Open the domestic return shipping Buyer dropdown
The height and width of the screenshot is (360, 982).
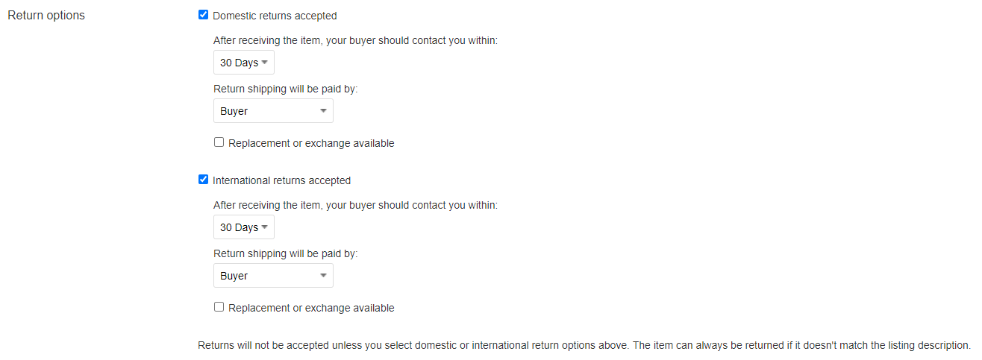[273, 111]
